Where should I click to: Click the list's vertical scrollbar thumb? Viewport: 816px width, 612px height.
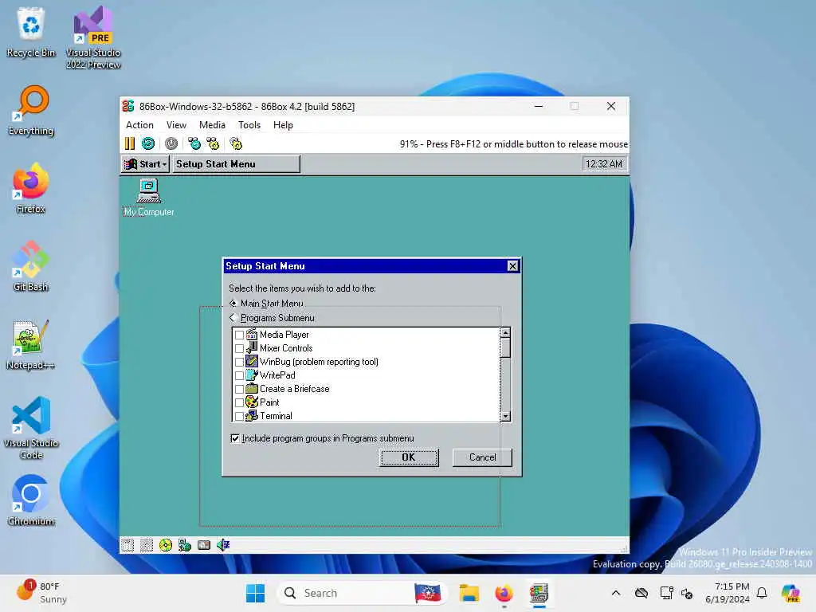505,347
